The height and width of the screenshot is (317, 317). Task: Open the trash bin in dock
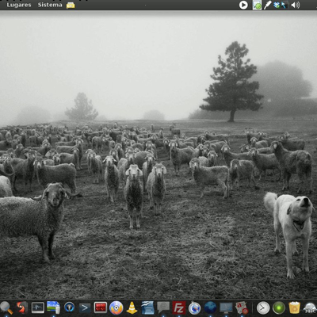pyautogui.click(x=295, y=307)
